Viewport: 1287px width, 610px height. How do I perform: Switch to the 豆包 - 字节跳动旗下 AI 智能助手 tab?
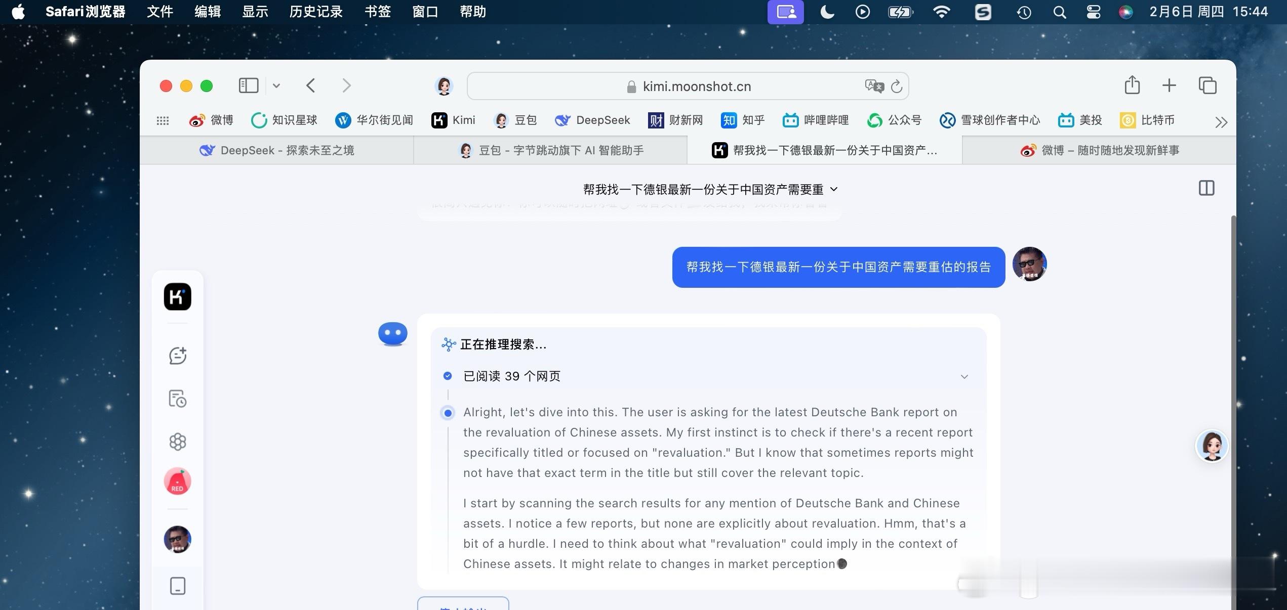[550, 150]
